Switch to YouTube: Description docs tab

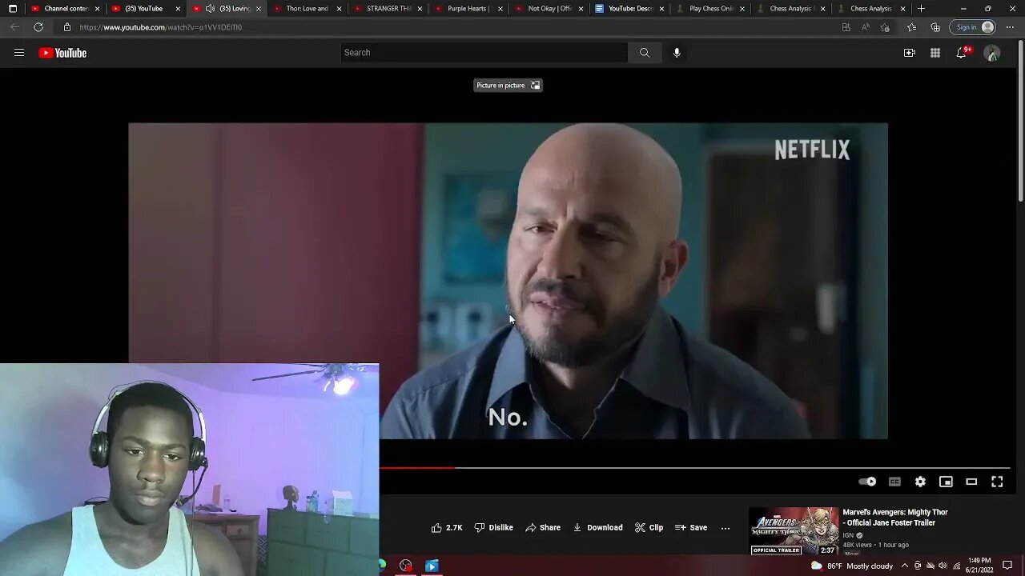(x=630, y=9)
